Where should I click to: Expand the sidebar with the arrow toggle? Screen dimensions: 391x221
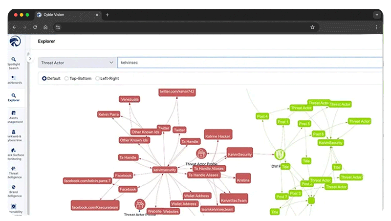tap(30, 59)
